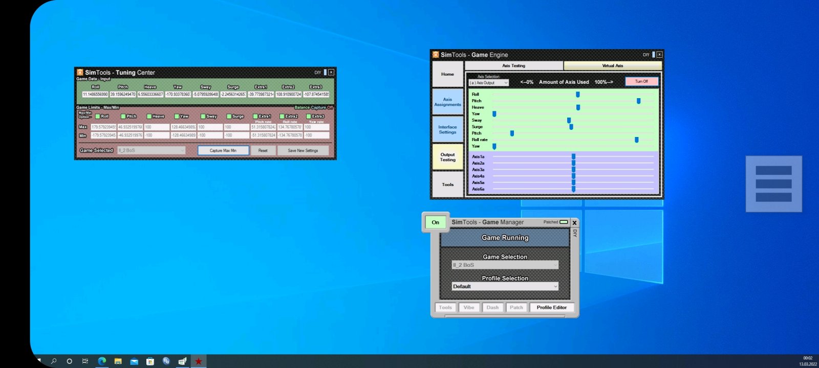Open Game Selected dropdown in Tuning Center
The image size is (819, 368).
point(152,150)
